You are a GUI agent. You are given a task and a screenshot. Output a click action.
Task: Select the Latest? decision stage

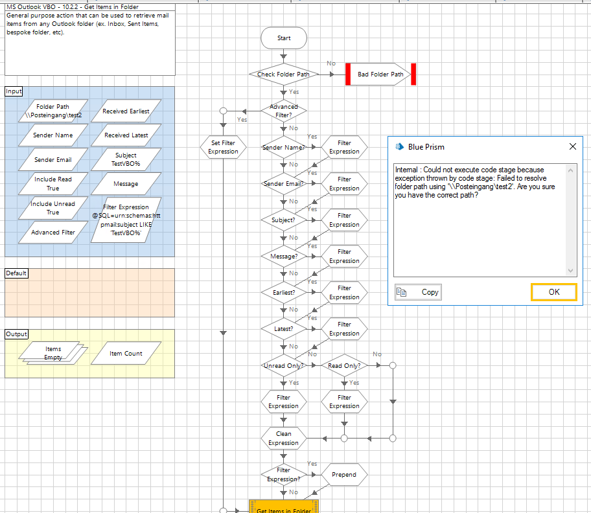pos(284,329)
